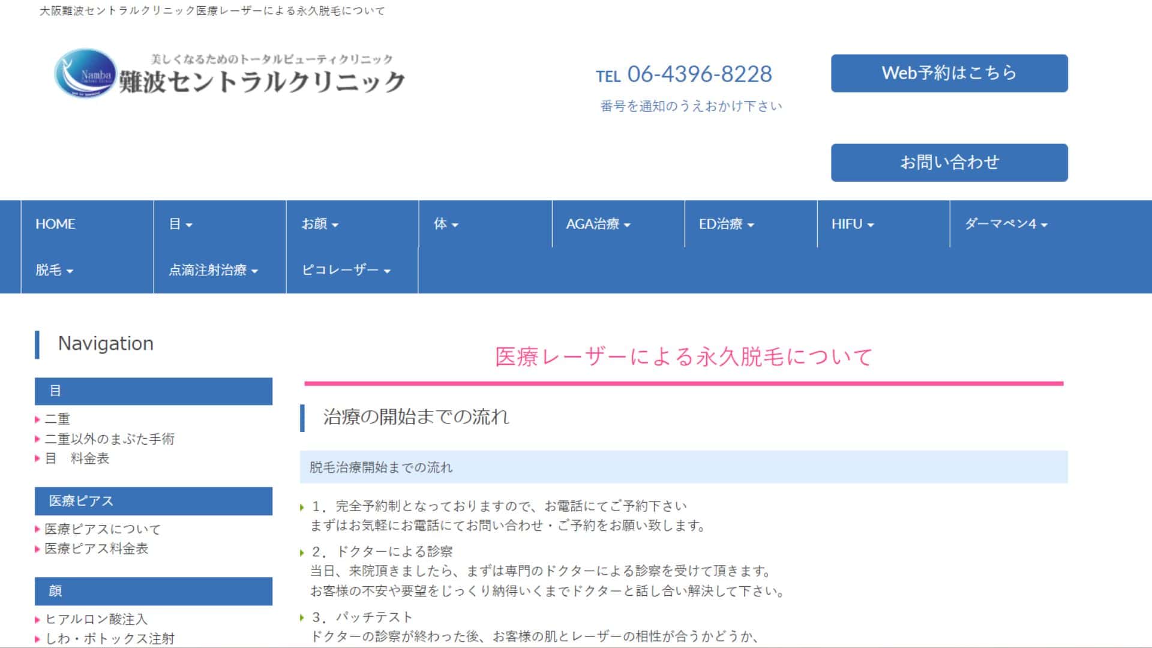Screen dimensions: 1152x648
Task: Click the 治療の開始までの流れ heading
Action: coord(416,417)
